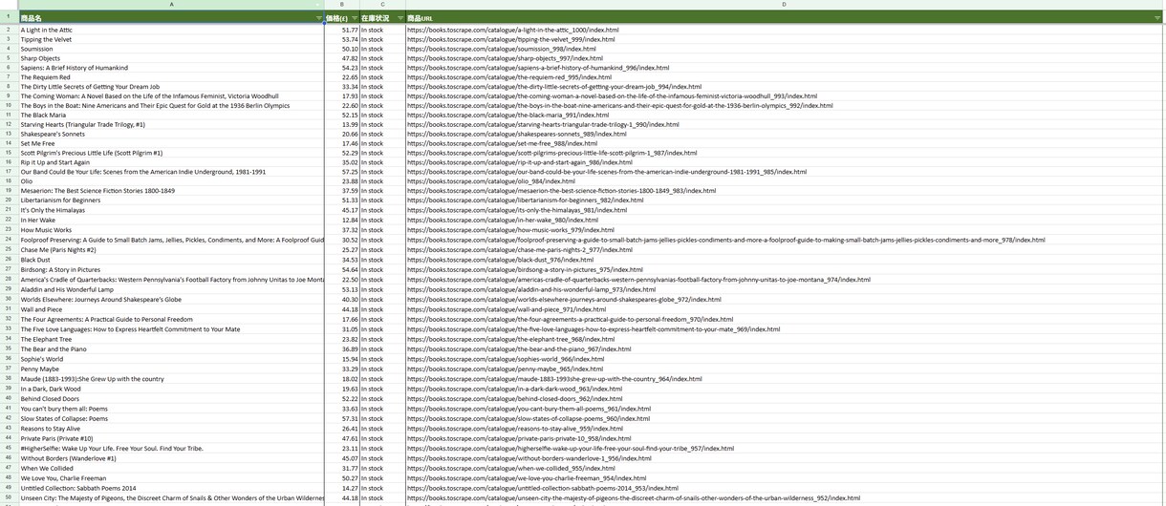The width and height of the screenshot is (1166, 506).
Task: Select cell 'How Music Works'
Action: click(x=171, y=230)
